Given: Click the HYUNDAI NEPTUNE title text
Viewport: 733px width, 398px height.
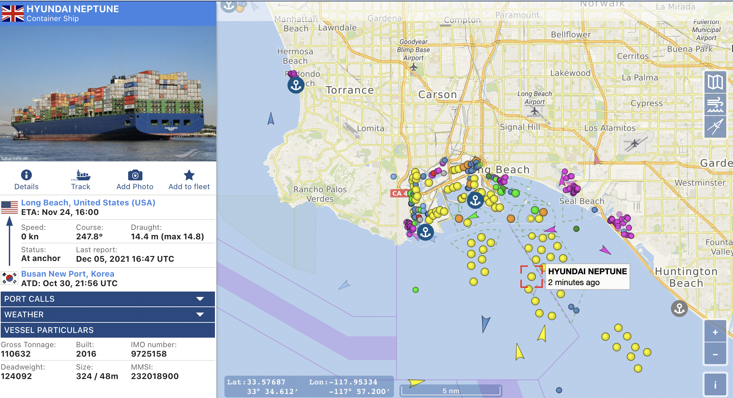Looking at the screenshot, I should tap(73, 9).
